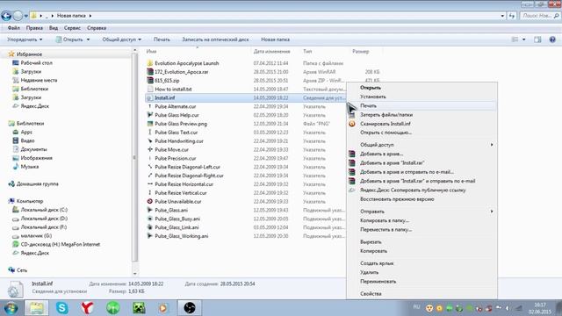Image resolution: width=562 pixels, height=316 pixels.
Task: Click the Forward navigation arrow
Action: click(x=18, y=16)
